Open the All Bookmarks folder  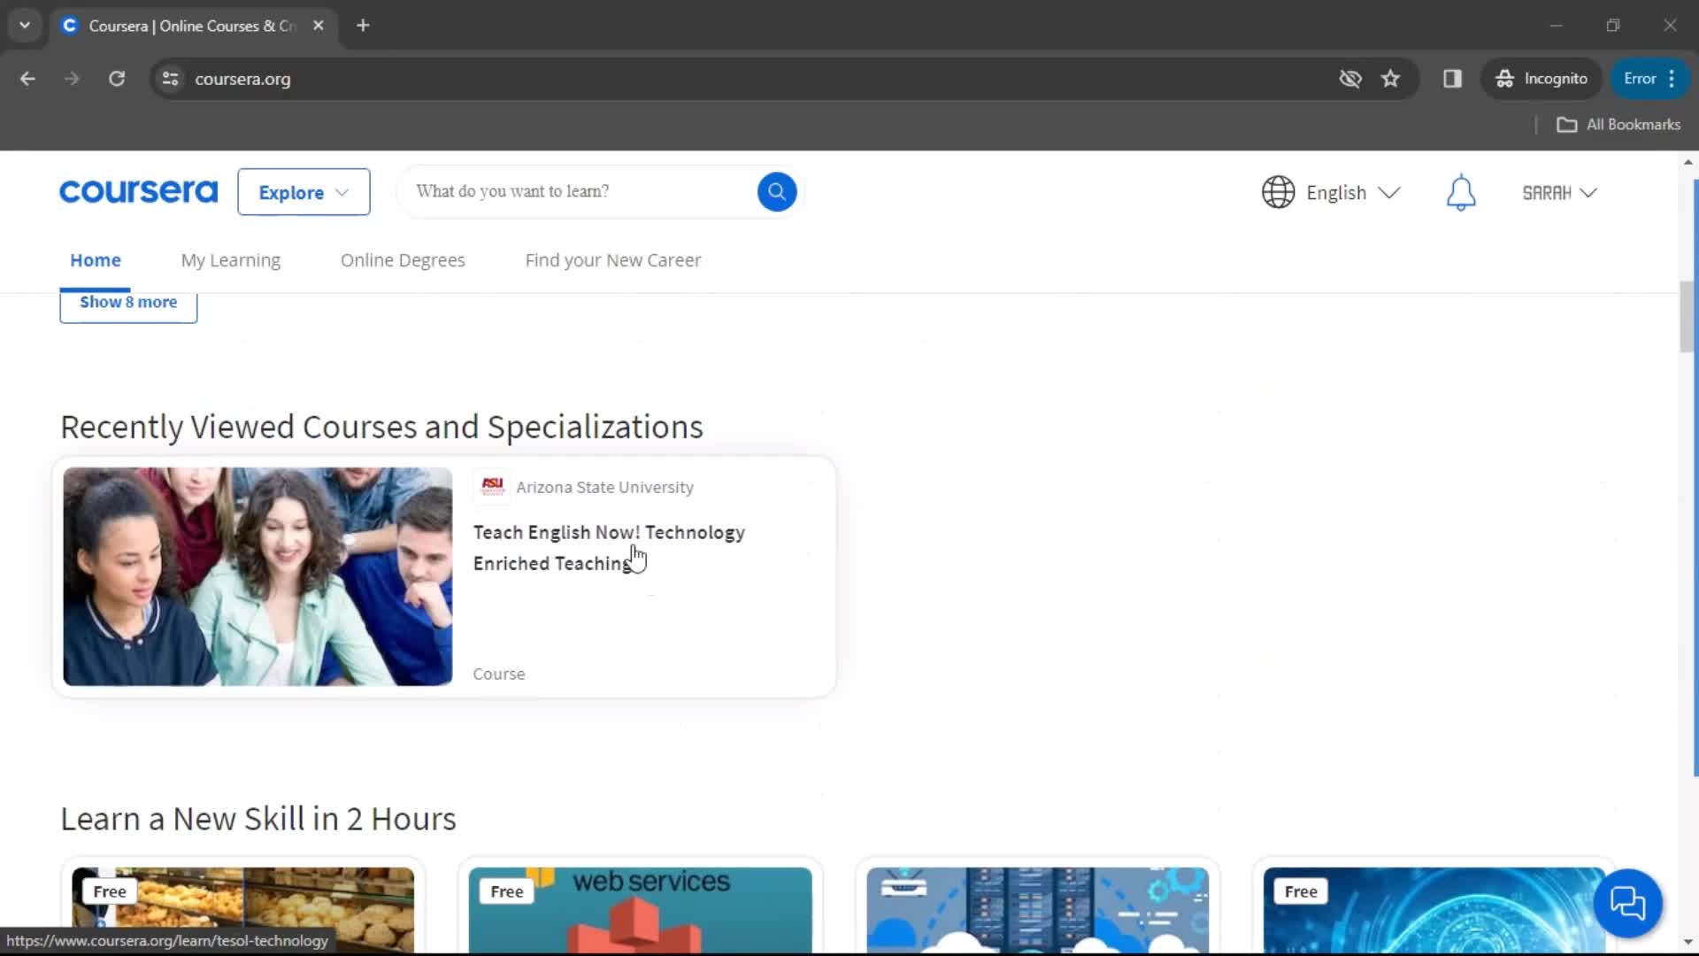[x=1618, y=125]
